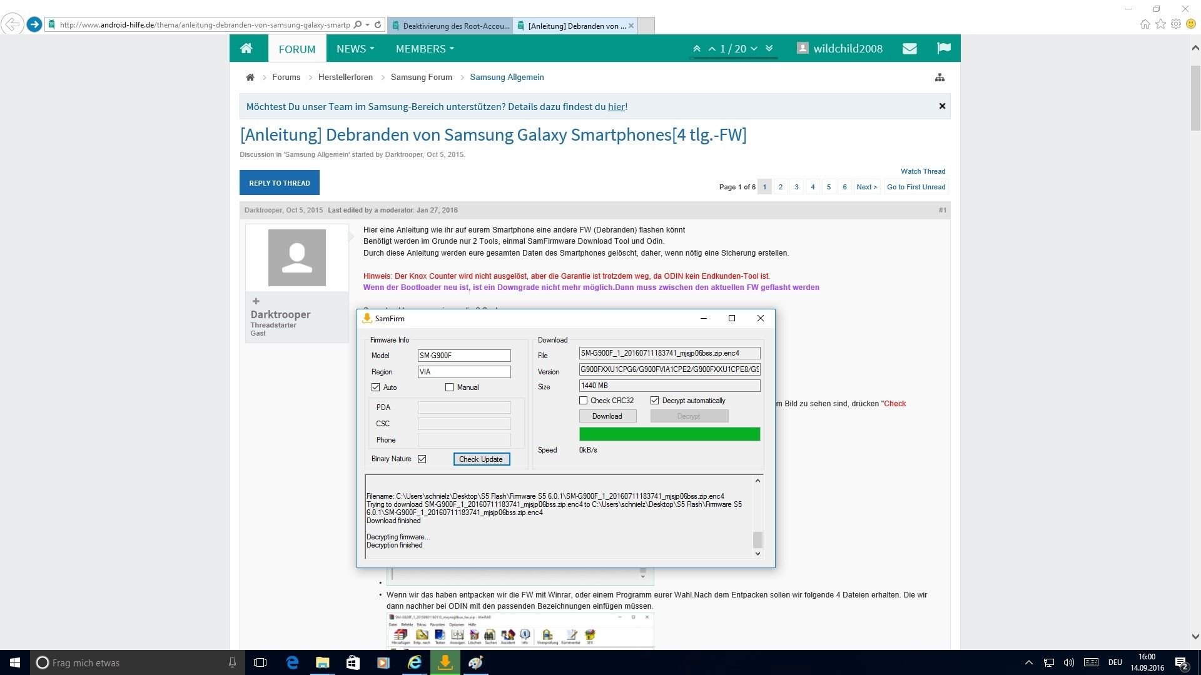Go to page 6 of the thread

point(844,187)
